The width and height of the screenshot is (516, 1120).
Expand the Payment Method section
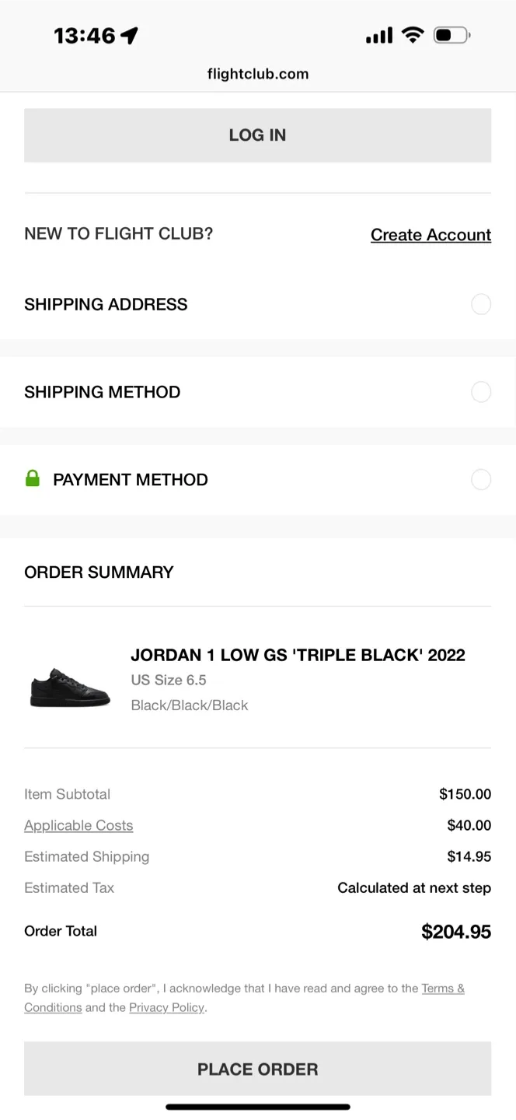[x=130, y=479]
